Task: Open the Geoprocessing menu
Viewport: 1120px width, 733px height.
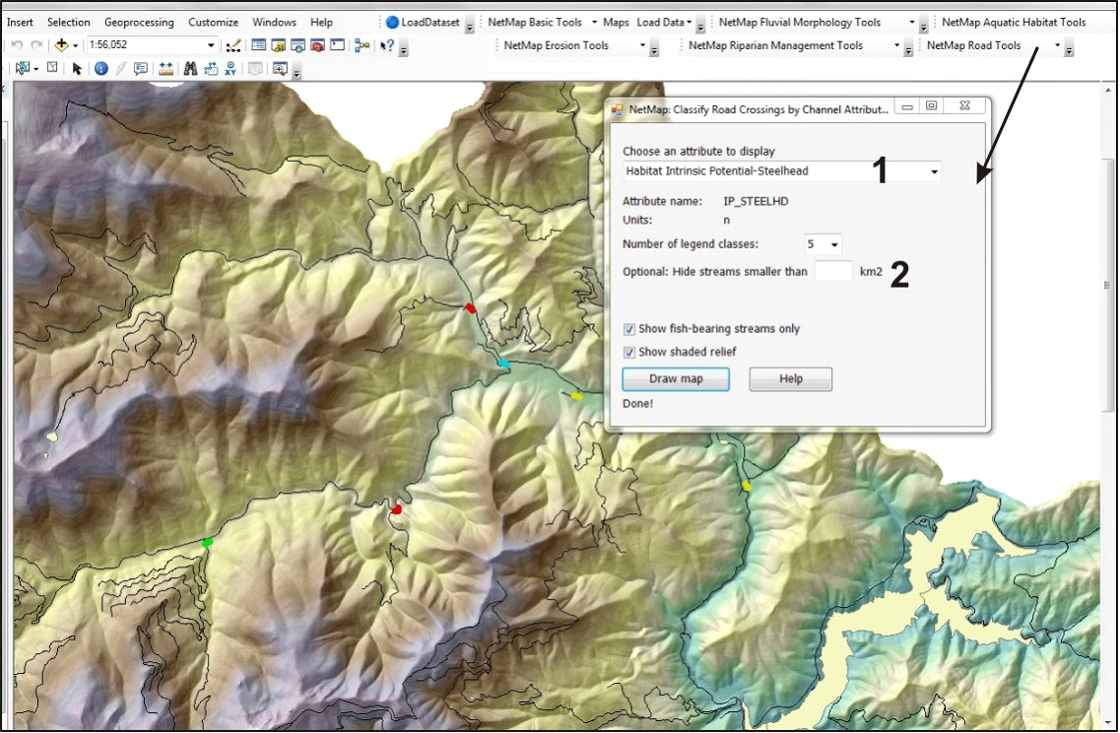Action: tap(139, 22)
